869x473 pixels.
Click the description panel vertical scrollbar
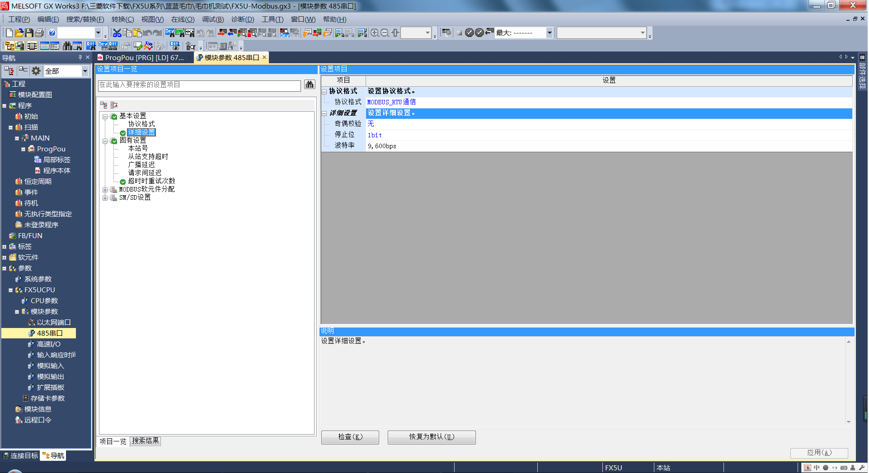[849, 382]
